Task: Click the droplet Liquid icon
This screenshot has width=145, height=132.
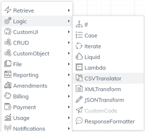Action: pos(79,56)
